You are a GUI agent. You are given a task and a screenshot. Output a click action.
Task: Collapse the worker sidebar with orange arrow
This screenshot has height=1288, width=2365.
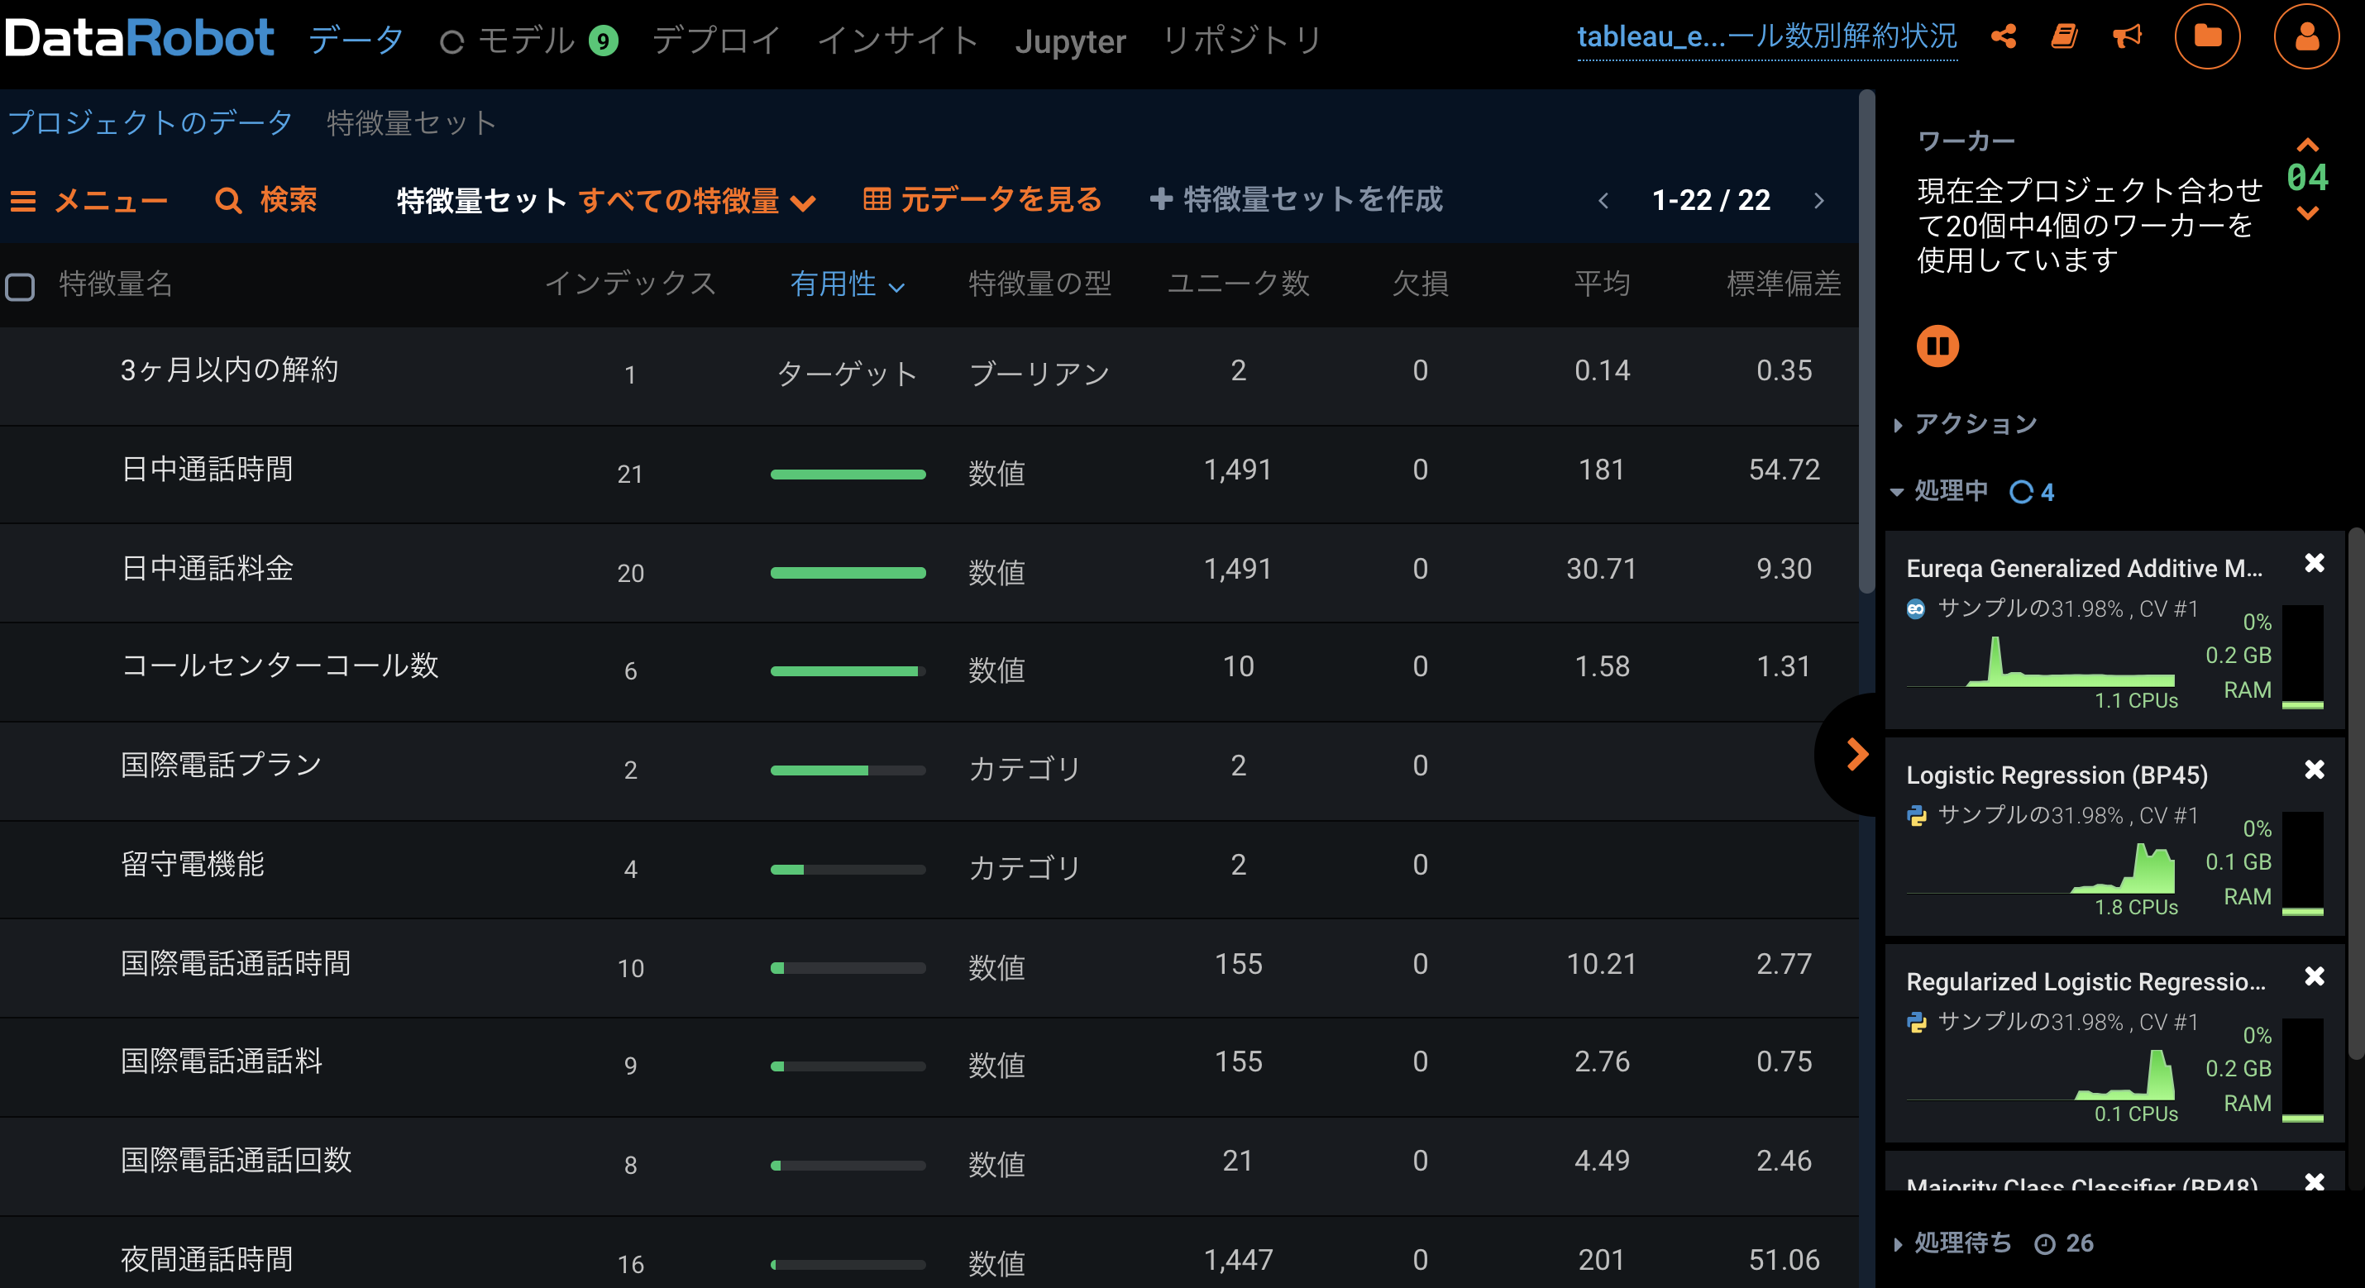(x=1856, y=755)
